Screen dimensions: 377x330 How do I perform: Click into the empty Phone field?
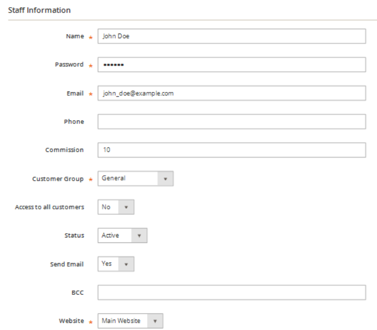click(x=231, y=122)
